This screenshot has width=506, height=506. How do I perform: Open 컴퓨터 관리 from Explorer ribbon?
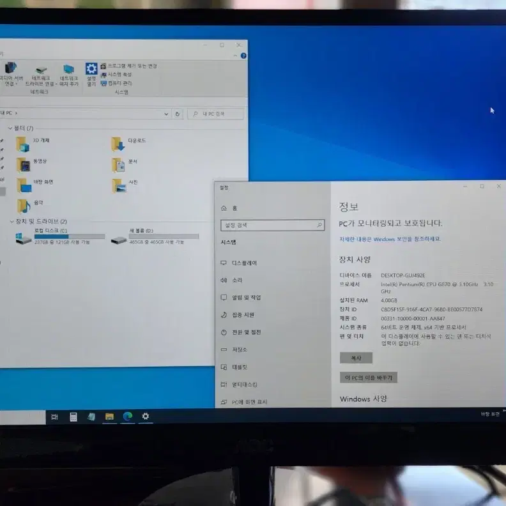[x=116, y=83]
